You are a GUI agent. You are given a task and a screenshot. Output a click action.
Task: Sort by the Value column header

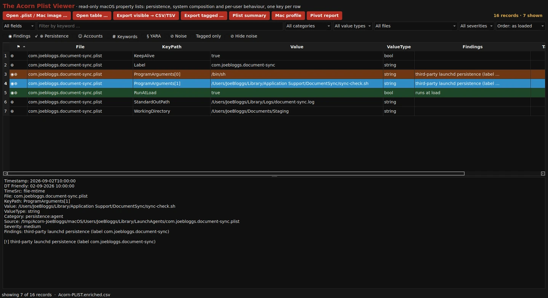(x=297, y=47)
